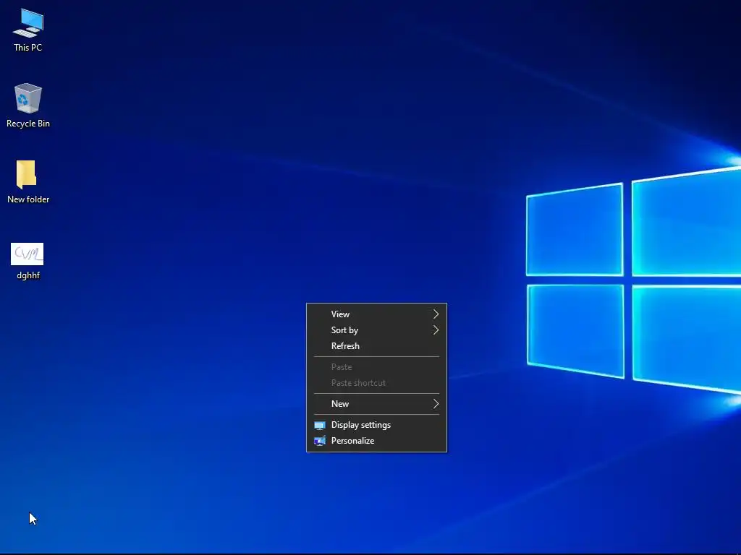Viewport: 741px width, 555px height.
Task: Open the Sort by submenu
Action: pos(376,330)
